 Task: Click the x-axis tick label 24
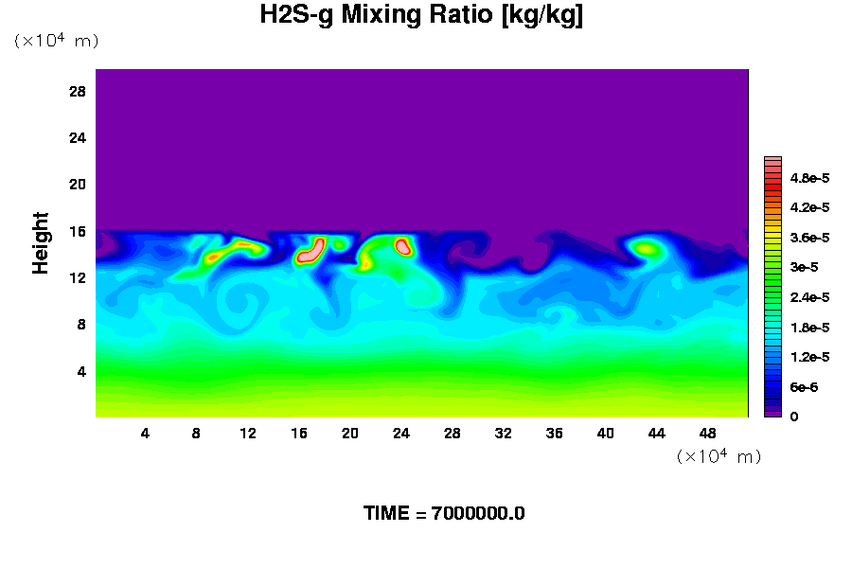pos(401,434)
